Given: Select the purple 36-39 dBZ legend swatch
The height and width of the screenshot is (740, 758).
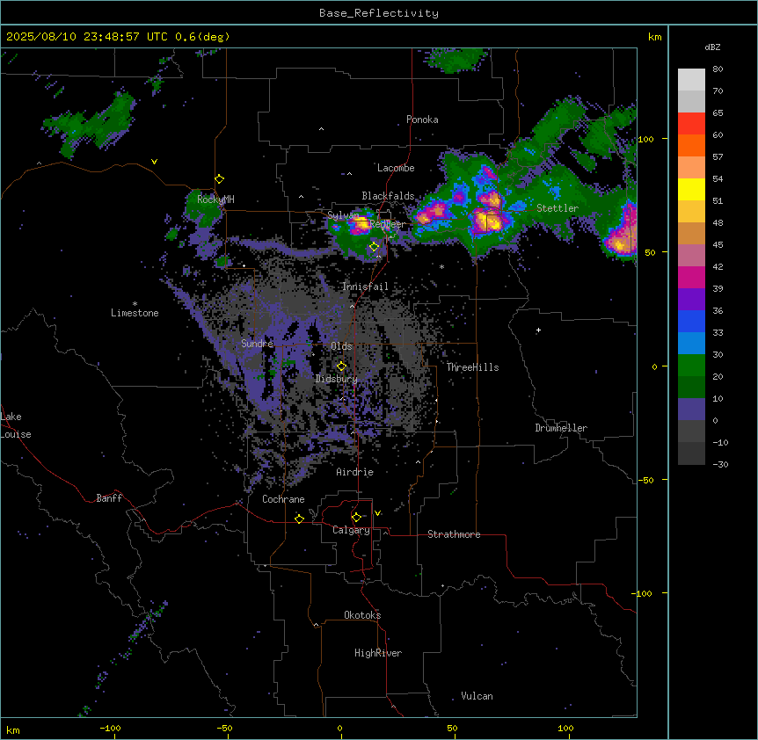Looking at the screenshot, I should 691,300.
